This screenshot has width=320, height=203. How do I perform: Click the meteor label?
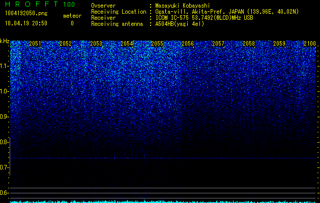72,16
